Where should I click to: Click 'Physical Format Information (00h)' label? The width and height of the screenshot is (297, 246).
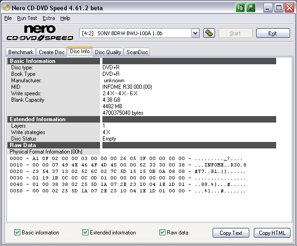pos(46,152)
